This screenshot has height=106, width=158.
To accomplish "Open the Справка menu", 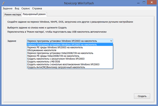I will (37, 9).
